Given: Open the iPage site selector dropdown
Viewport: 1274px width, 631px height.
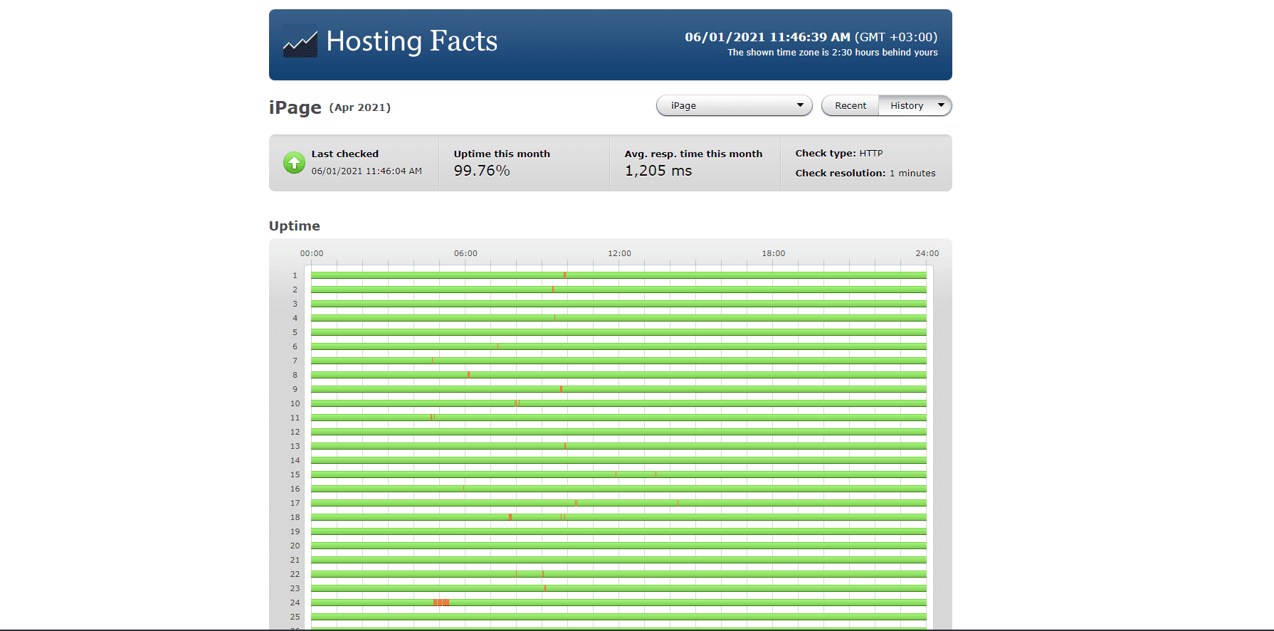Looking at the screenshot, I should click(734, 105).
